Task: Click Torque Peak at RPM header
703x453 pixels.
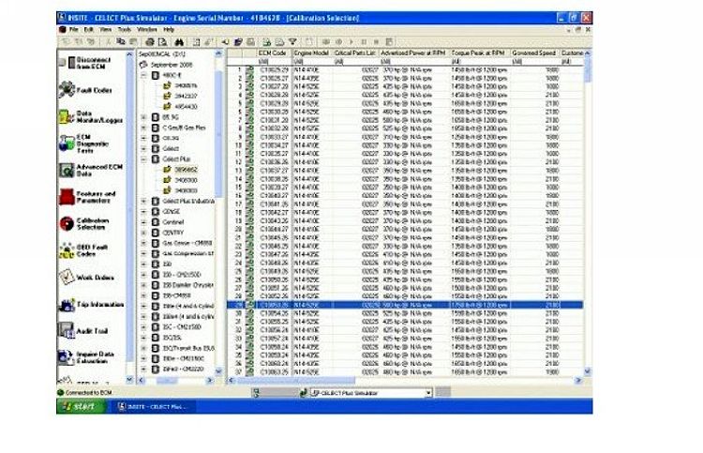Action: (x=480, y=53)
